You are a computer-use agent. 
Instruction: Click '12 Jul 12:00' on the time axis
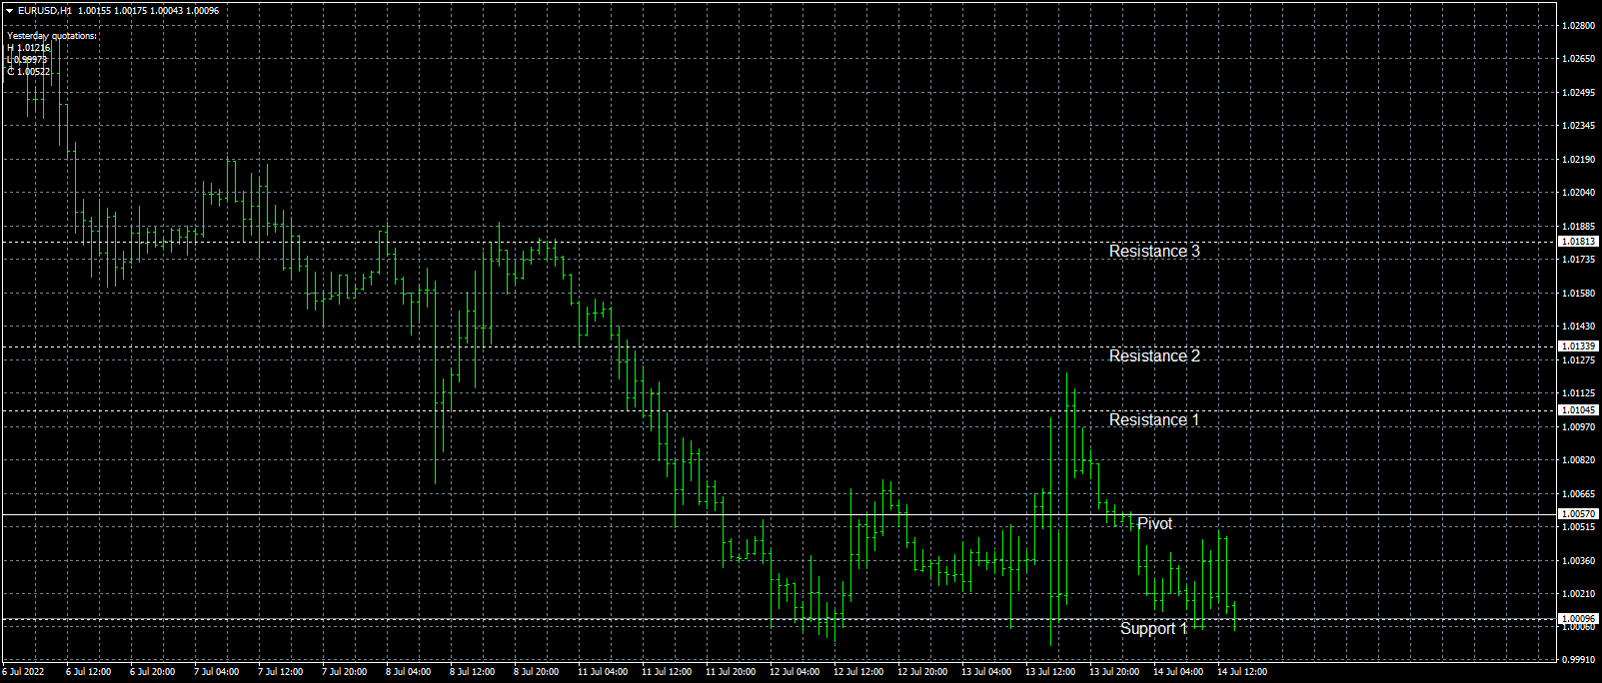(x=858, y=672)
